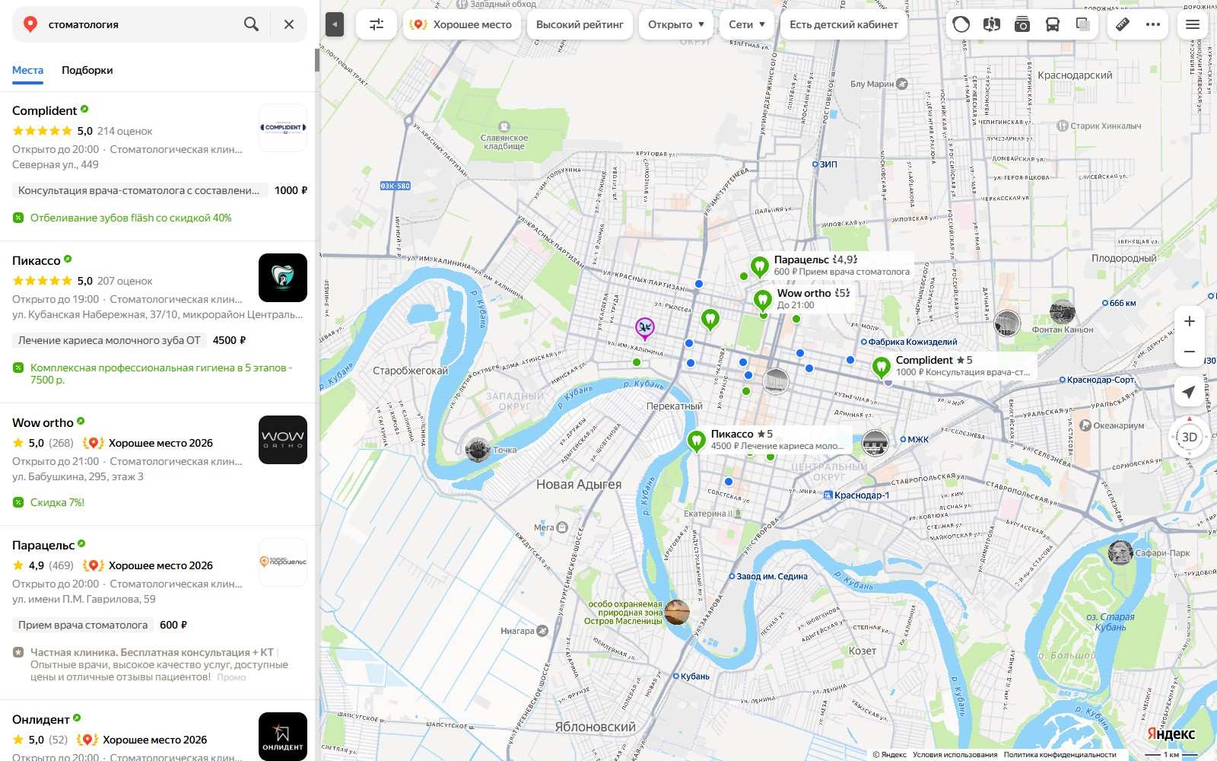Toggle the Высокий рейтинг filter
Image resolution: width=1217 pixels, height=761 pixels.
580,24
